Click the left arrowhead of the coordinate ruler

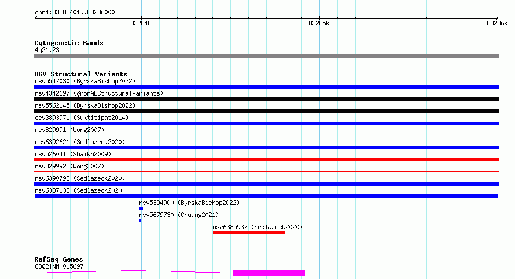[x=36, y=18]
